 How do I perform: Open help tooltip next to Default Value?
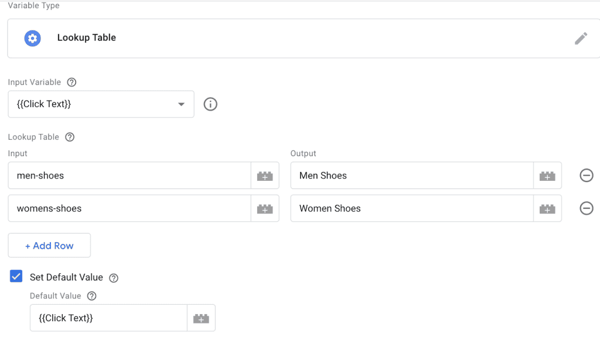click(x=91, y=296)
